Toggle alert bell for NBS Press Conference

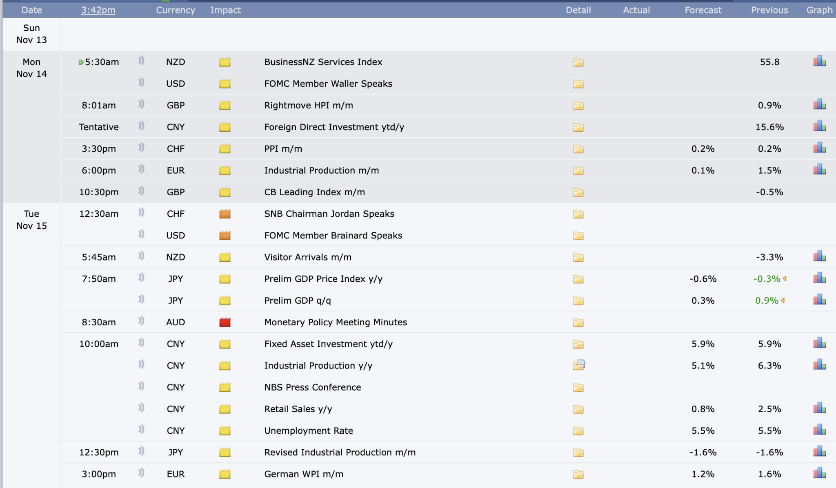[141, 386]
